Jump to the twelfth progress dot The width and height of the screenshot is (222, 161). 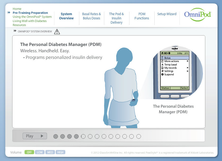131,137
